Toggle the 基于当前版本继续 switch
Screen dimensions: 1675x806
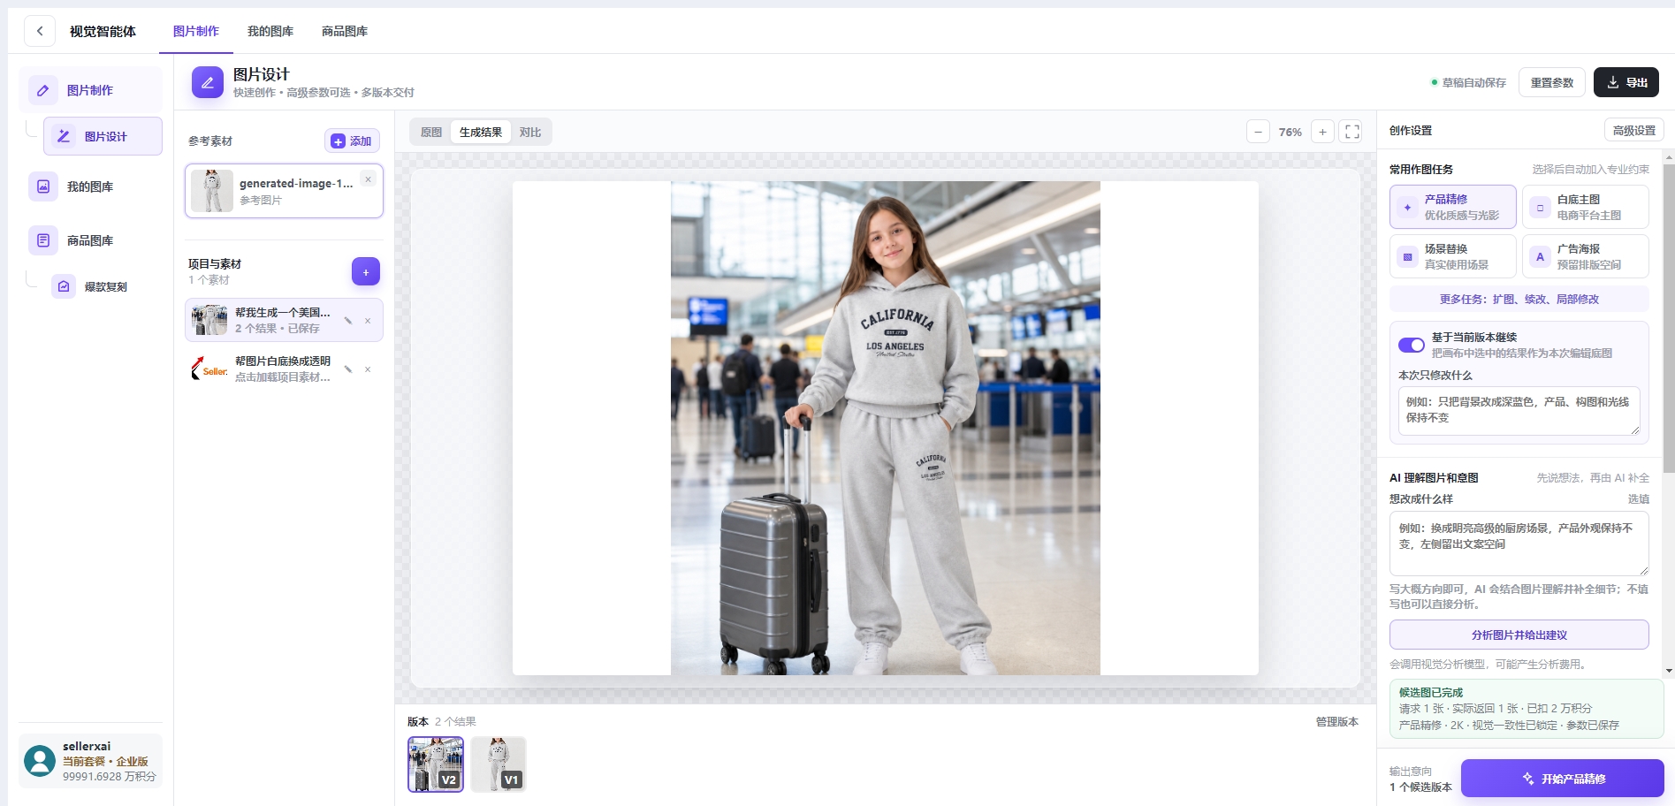pos(1411,345)
